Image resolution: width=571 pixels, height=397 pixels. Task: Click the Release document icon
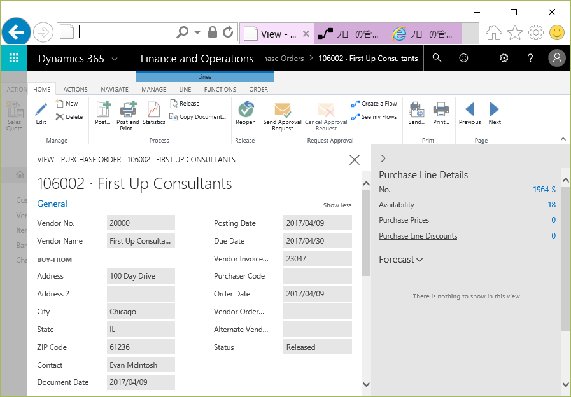(x=174, y=104)
